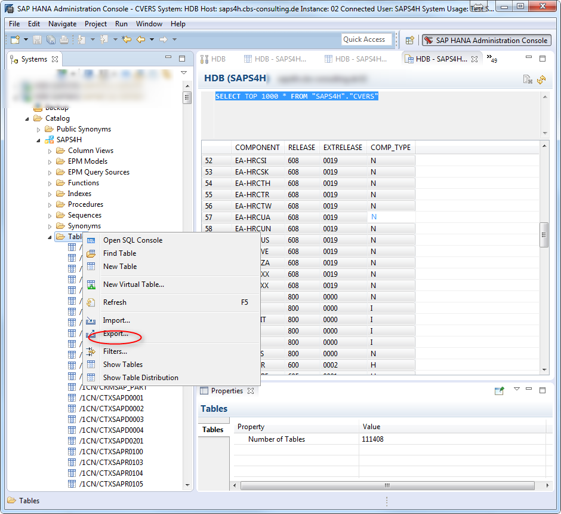Click the Open Perspective icon

pos(409,40)
